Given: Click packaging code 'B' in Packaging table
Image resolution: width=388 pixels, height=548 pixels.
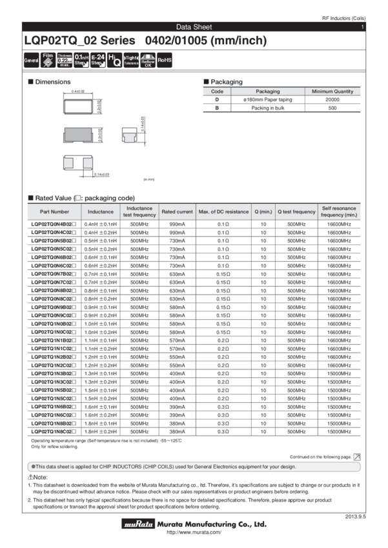Looking at the screenshot, I should coord(217,108).
